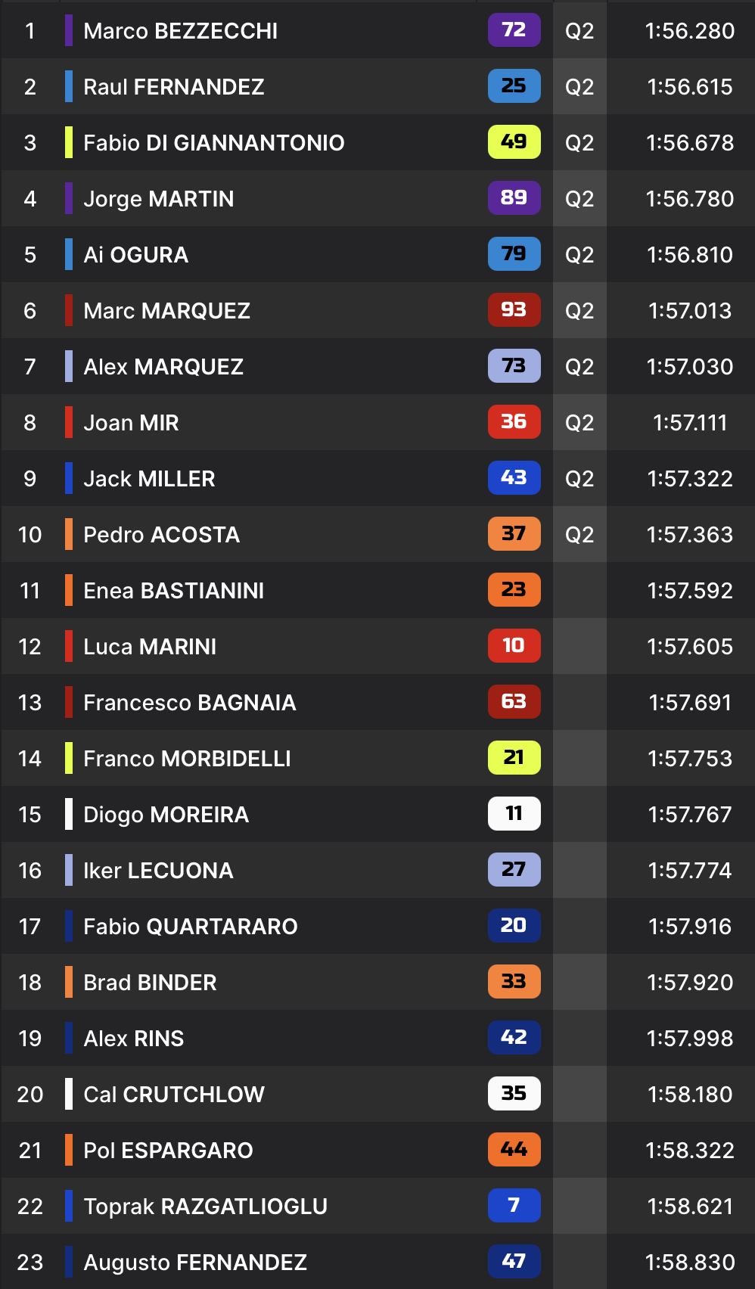Select the orange number 44 badge

[x=514, y=1150]
